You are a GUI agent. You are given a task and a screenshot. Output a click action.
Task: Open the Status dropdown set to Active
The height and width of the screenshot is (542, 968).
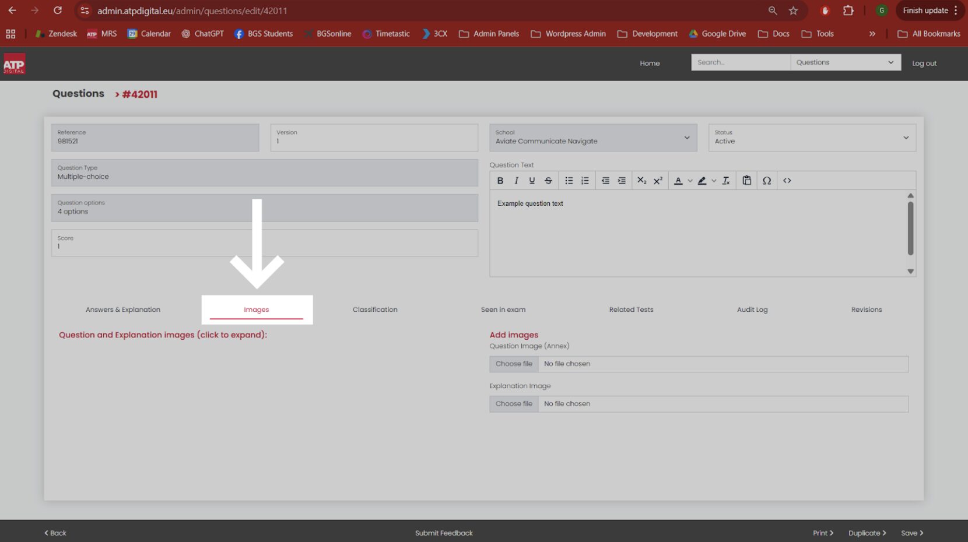pyautogui.click(x=812, y=138)
